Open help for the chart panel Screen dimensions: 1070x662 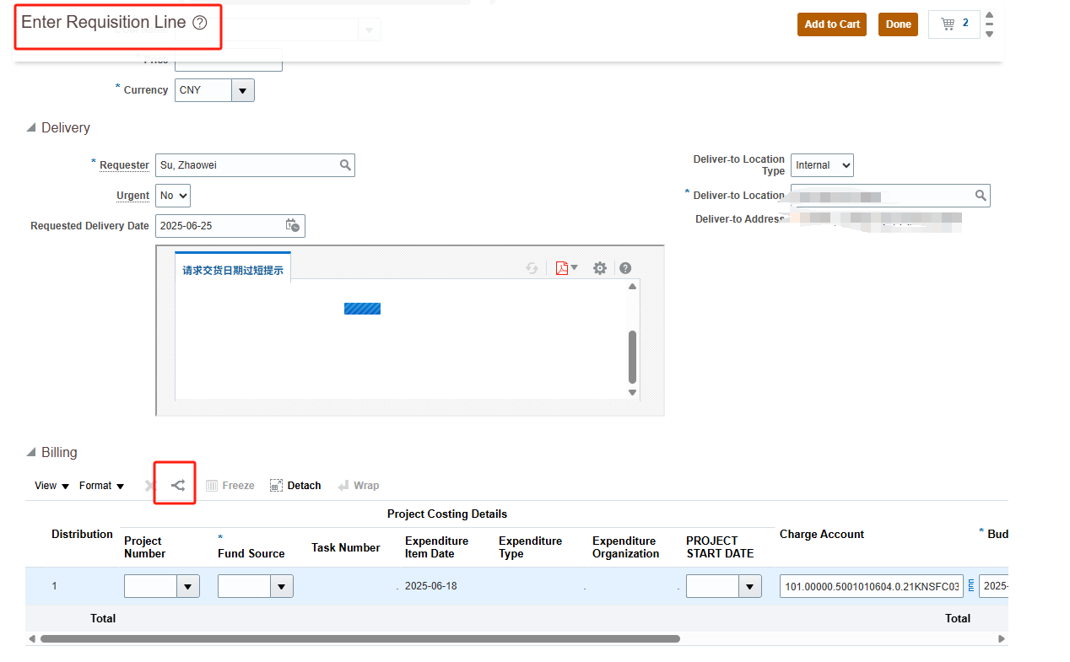coord(625,267)
